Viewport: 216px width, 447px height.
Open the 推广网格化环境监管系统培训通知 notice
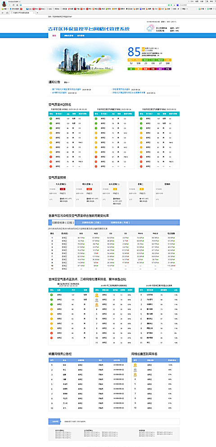click(x=67, y=89)
